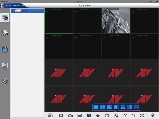The width and height of the screenshot is (159, 119).
Task: Start recording with camcorder icon
Action: (x=70, y=116)
